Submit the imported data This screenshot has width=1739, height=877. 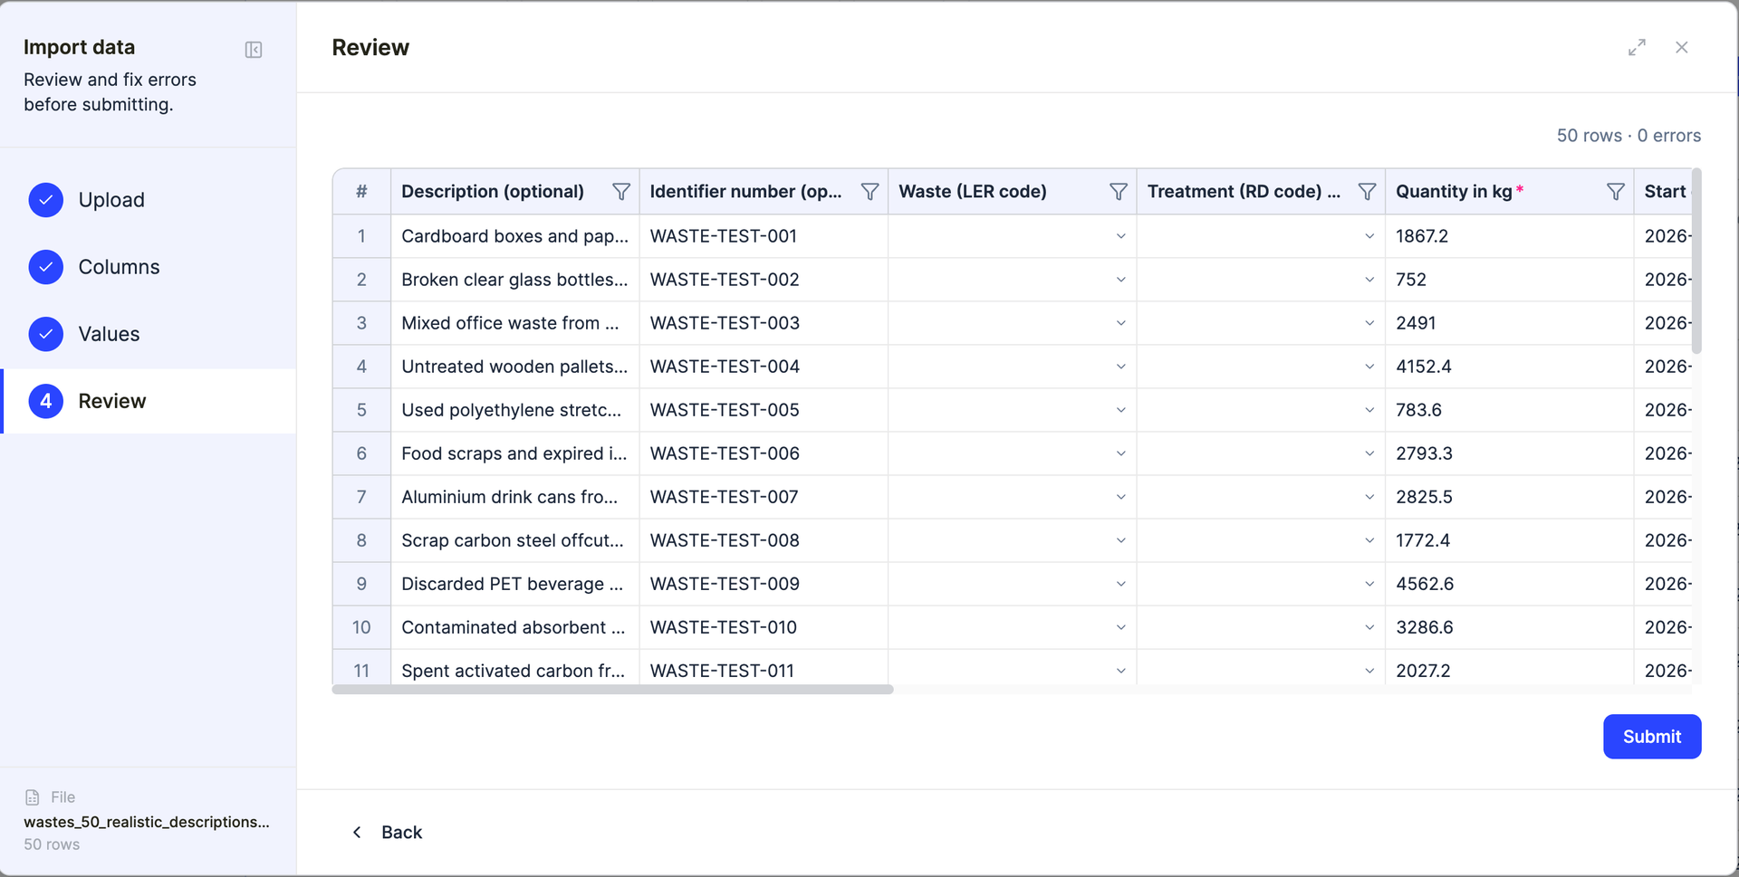(1651, 737)
